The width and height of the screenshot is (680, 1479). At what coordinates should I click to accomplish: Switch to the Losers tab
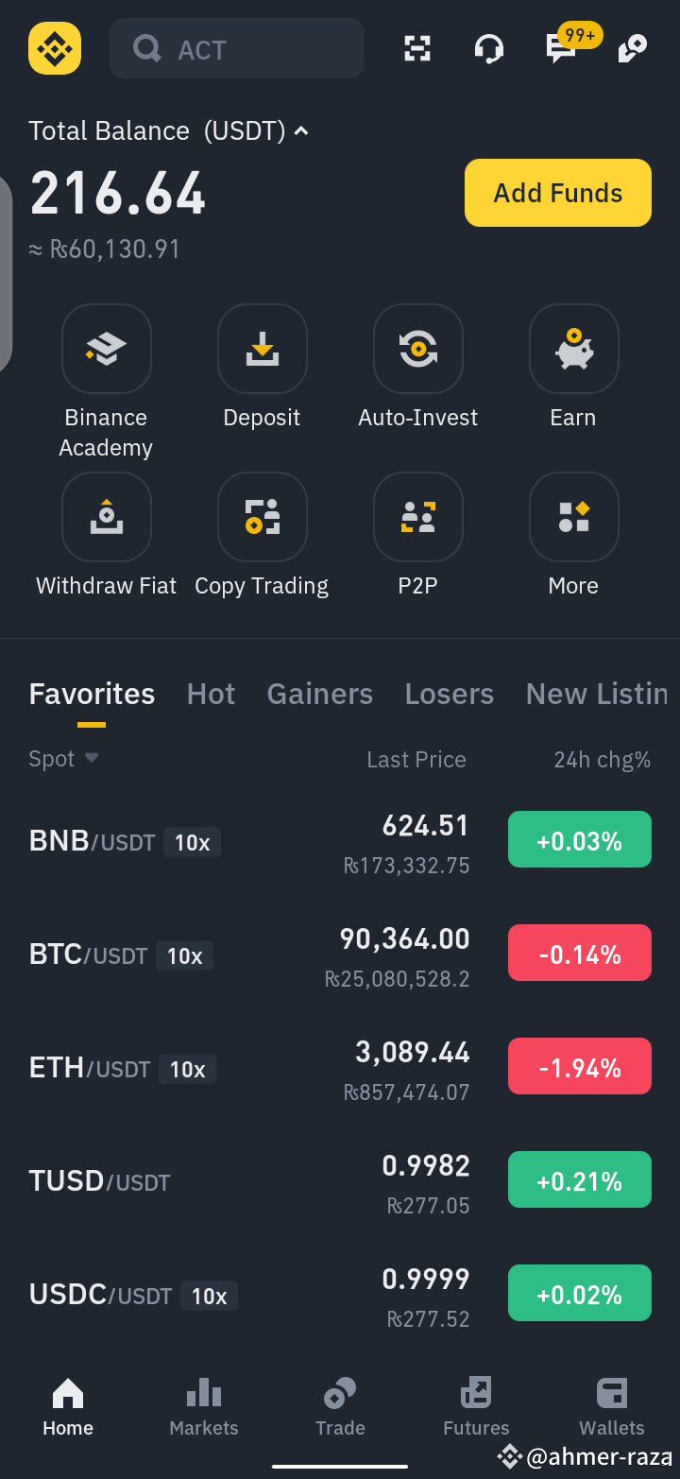450,694
